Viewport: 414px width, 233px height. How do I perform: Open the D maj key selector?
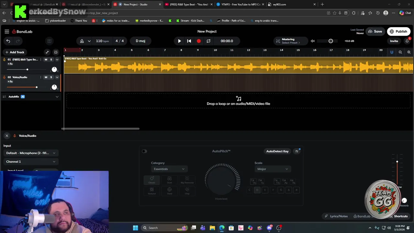pos(140,41)
